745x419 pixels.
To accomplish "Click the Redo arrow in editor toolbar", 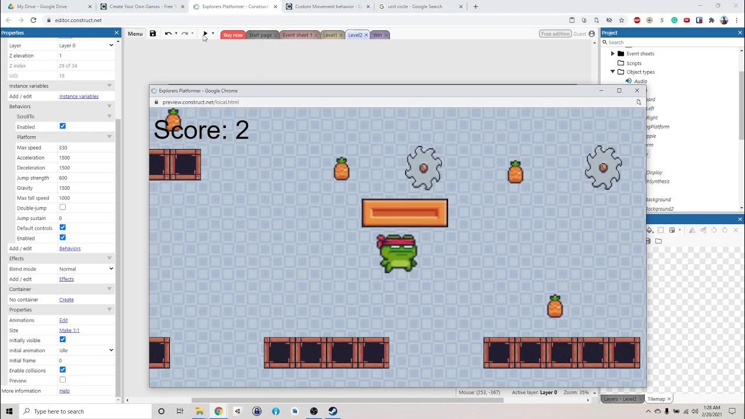I will click(x=185, y=34).
